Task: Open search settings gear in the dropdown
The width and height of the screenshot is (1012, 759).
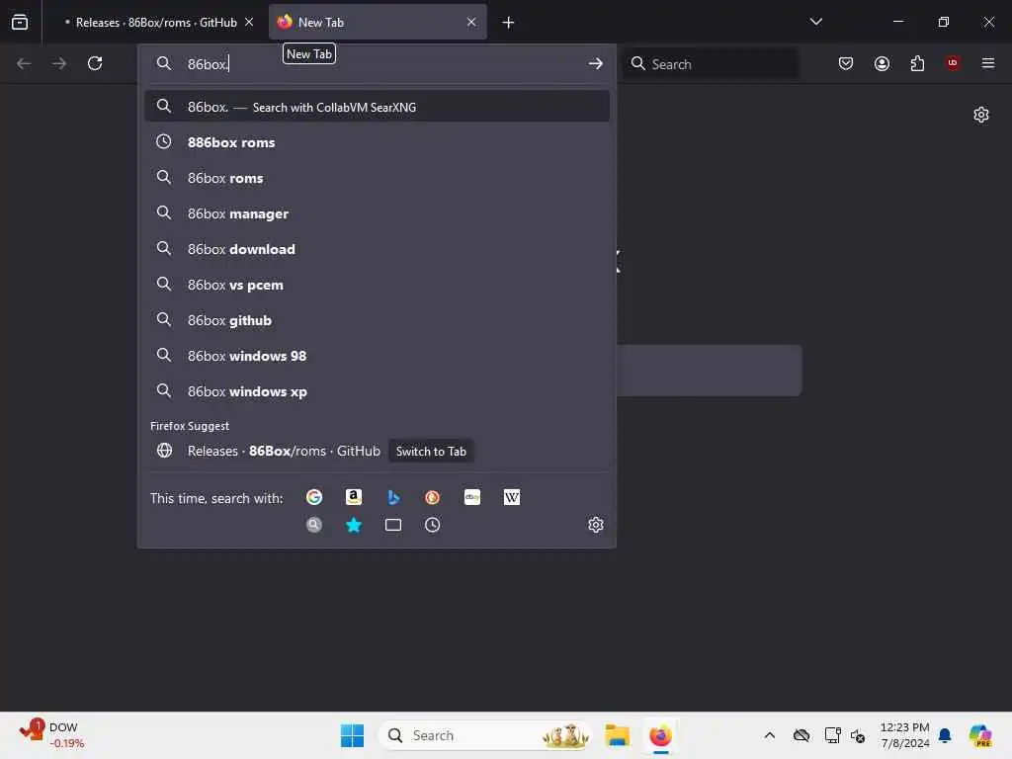Action: point(596,525)
